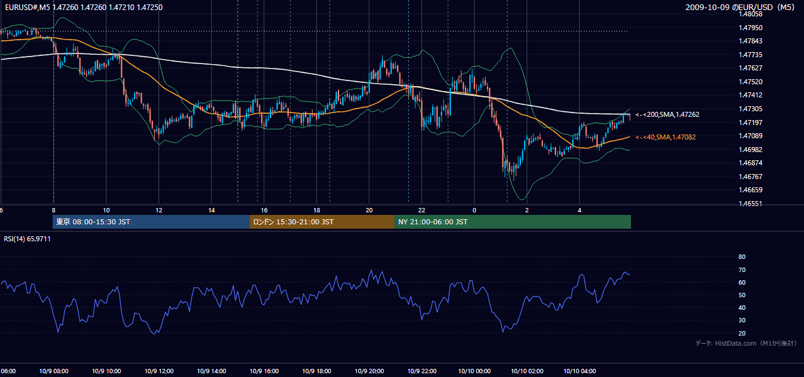The height and width of the screenshot is (377, 804).
Task: Click the 10/9 18:00 bottom time label
Action: 316,371
